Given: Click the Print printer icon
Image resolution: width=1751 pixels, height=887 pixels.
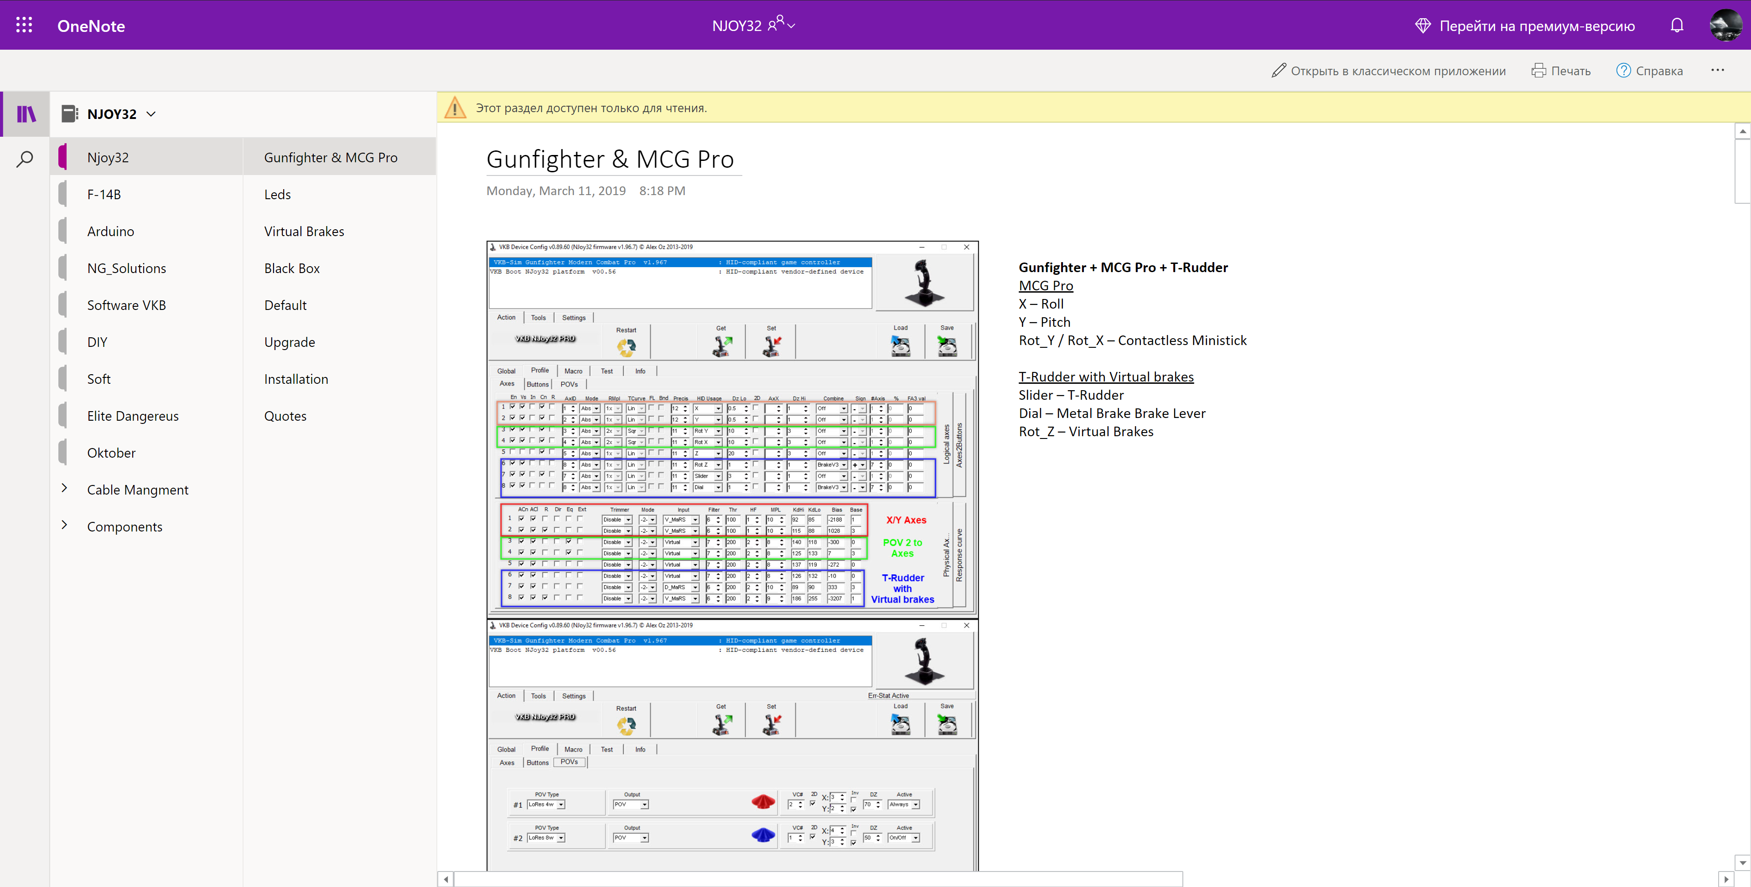Looking at the screenshot, I should tap(1538, 71).
